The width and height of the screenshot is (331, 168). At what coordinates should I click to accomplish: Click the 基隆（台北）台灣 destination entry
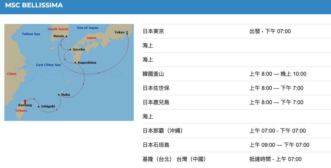point(174,159)
